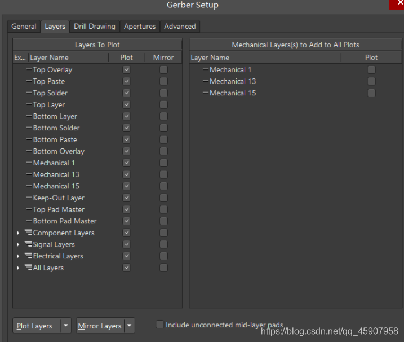Viewport: 404px width, 342px height.
Task: Expand the Component Layers group
Action: 18,233
